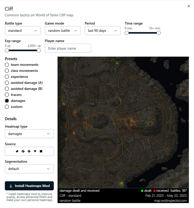
Task: Close the Cliff dialog with the X
Action: (189, 6)
